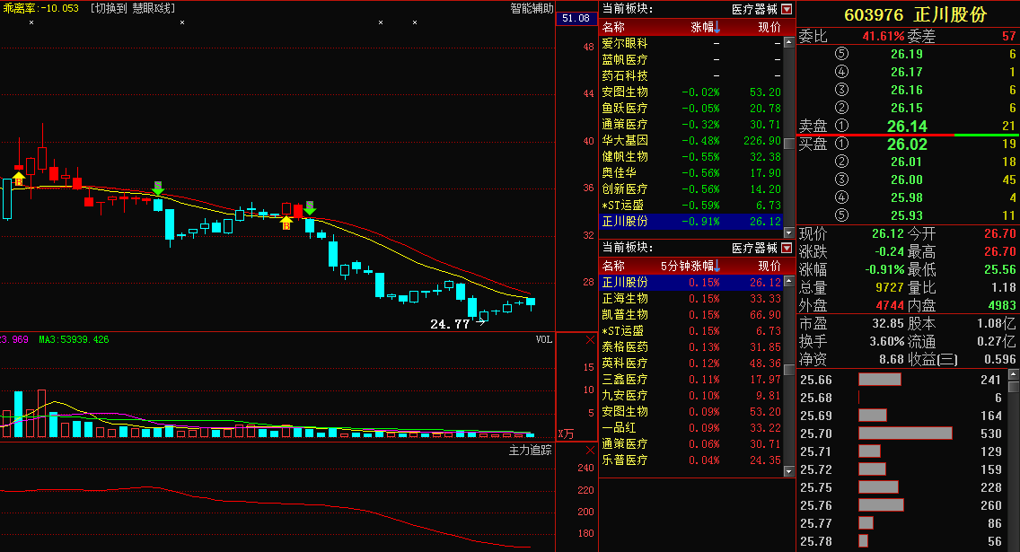Sort the list by 现价 column header
1020x552 pixels.
pos(769,27)
